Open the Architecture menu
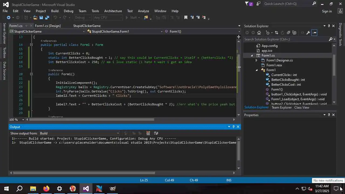Viewport: 345px width, 194px height. pyautogui.click(x=113, y=11)
